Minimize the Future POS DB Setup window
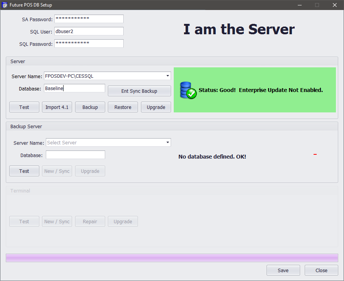Screen dimensions: 344x281 299,5
